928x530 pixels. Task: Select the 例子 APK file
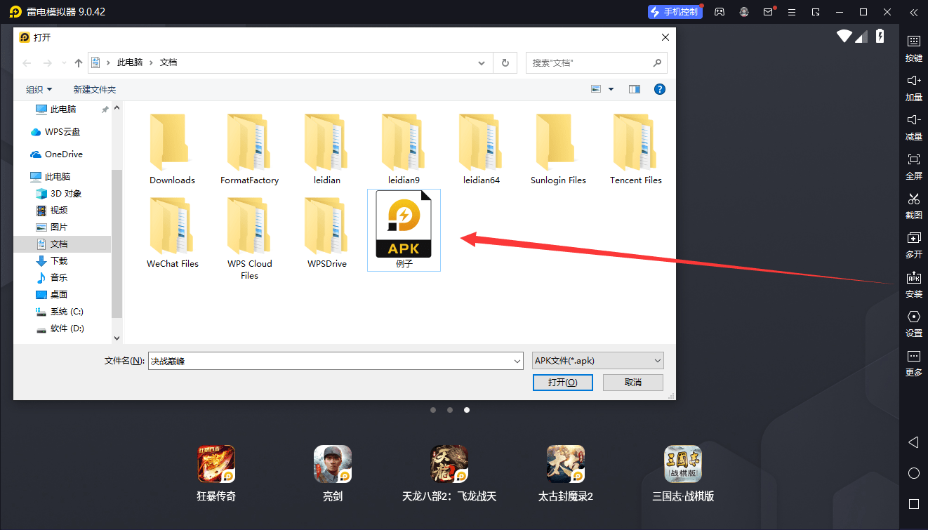[404, 230]
